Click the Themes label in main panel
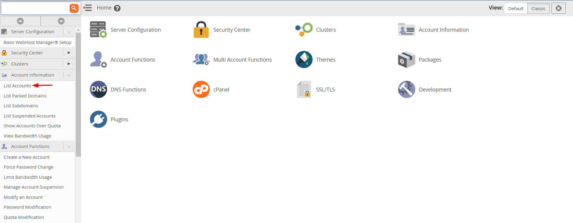The height and width of the screenshot is (223, 573). point(325,59)
